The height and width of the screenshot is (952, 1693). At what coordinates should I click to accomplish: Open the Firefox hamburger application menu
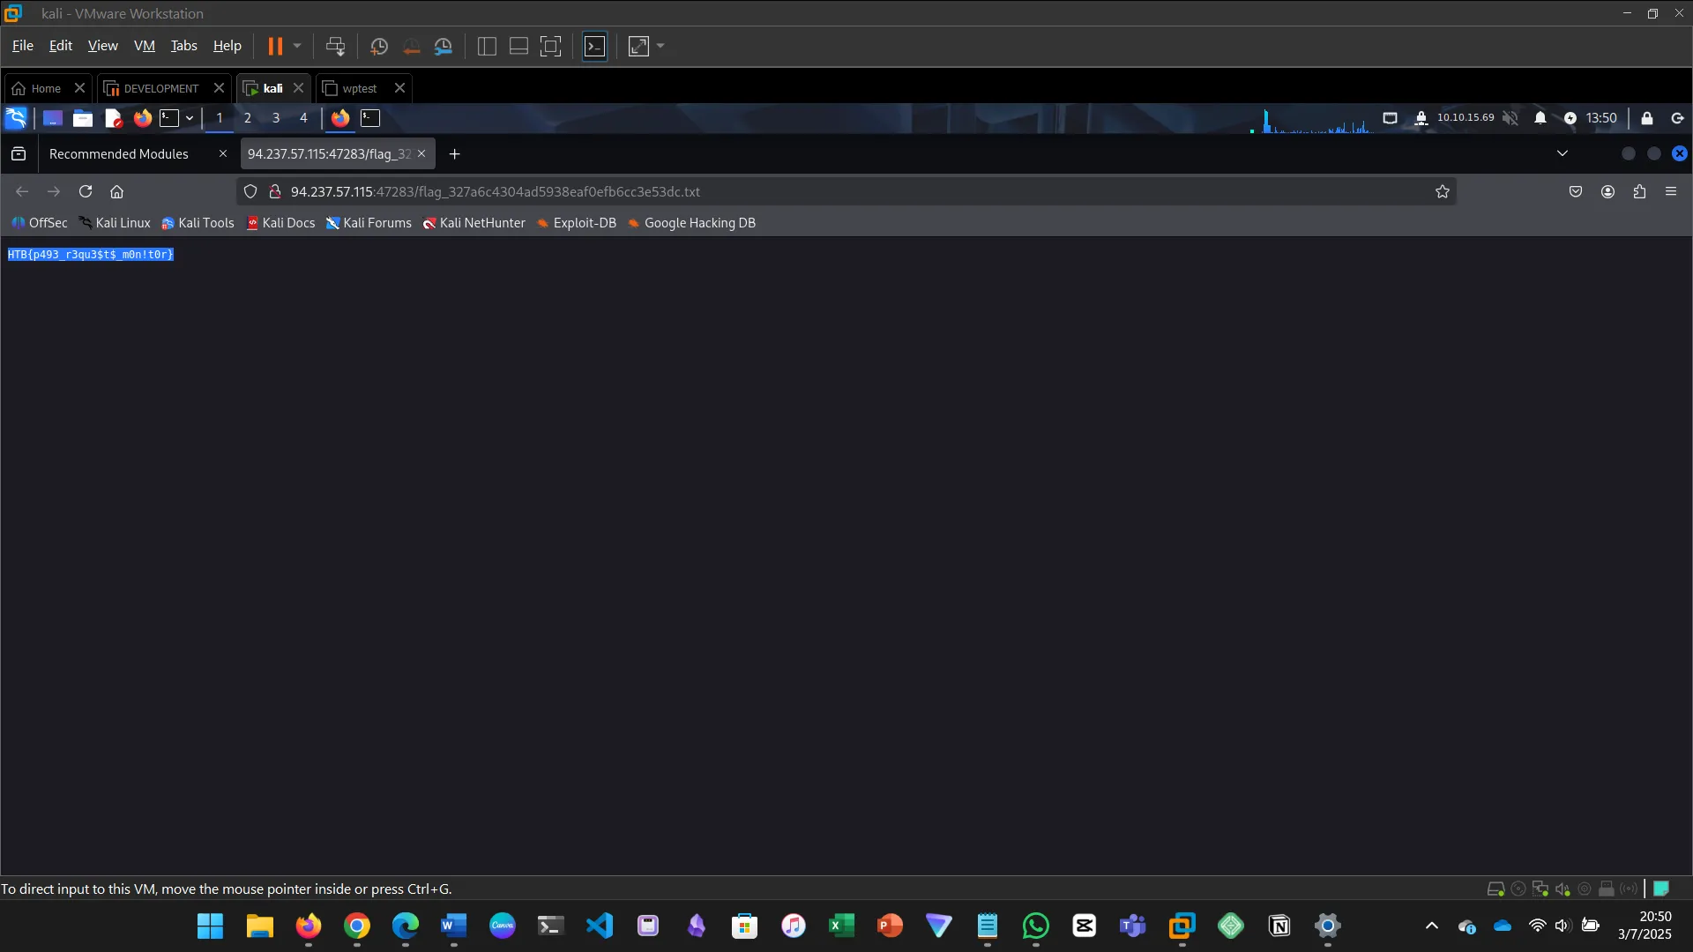click(x=1671, y=191)
